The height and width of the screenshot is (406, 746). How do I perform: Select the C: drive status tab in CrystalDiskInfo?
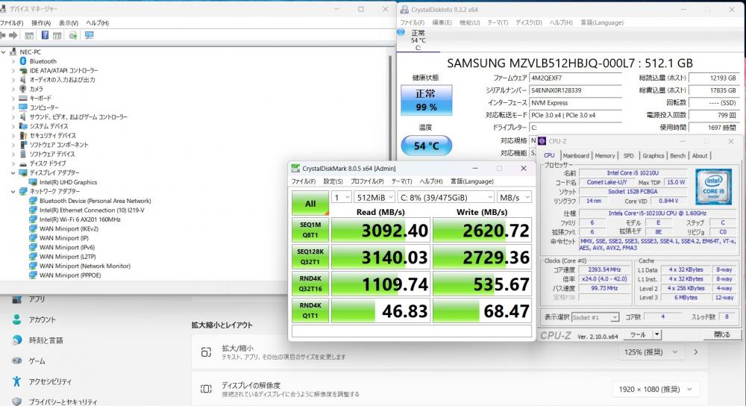click(x=418, y=40)
